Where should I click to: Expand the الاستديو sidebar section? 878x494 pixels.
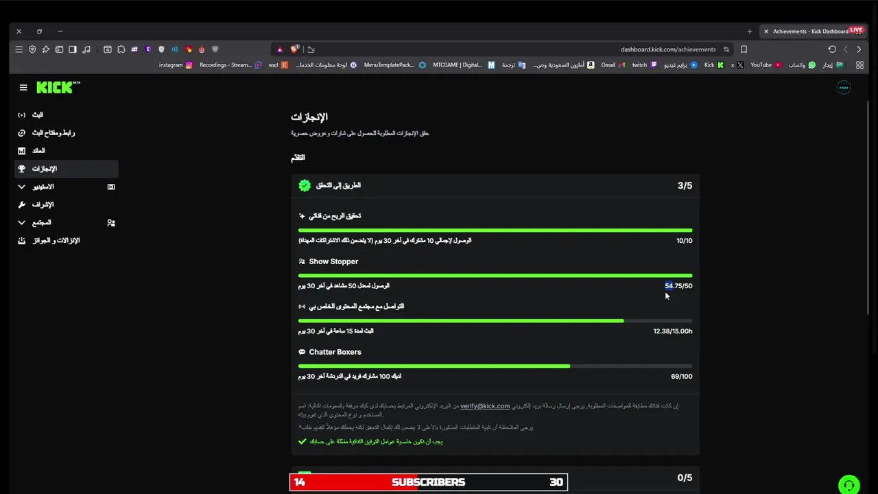tap(67, 187)
